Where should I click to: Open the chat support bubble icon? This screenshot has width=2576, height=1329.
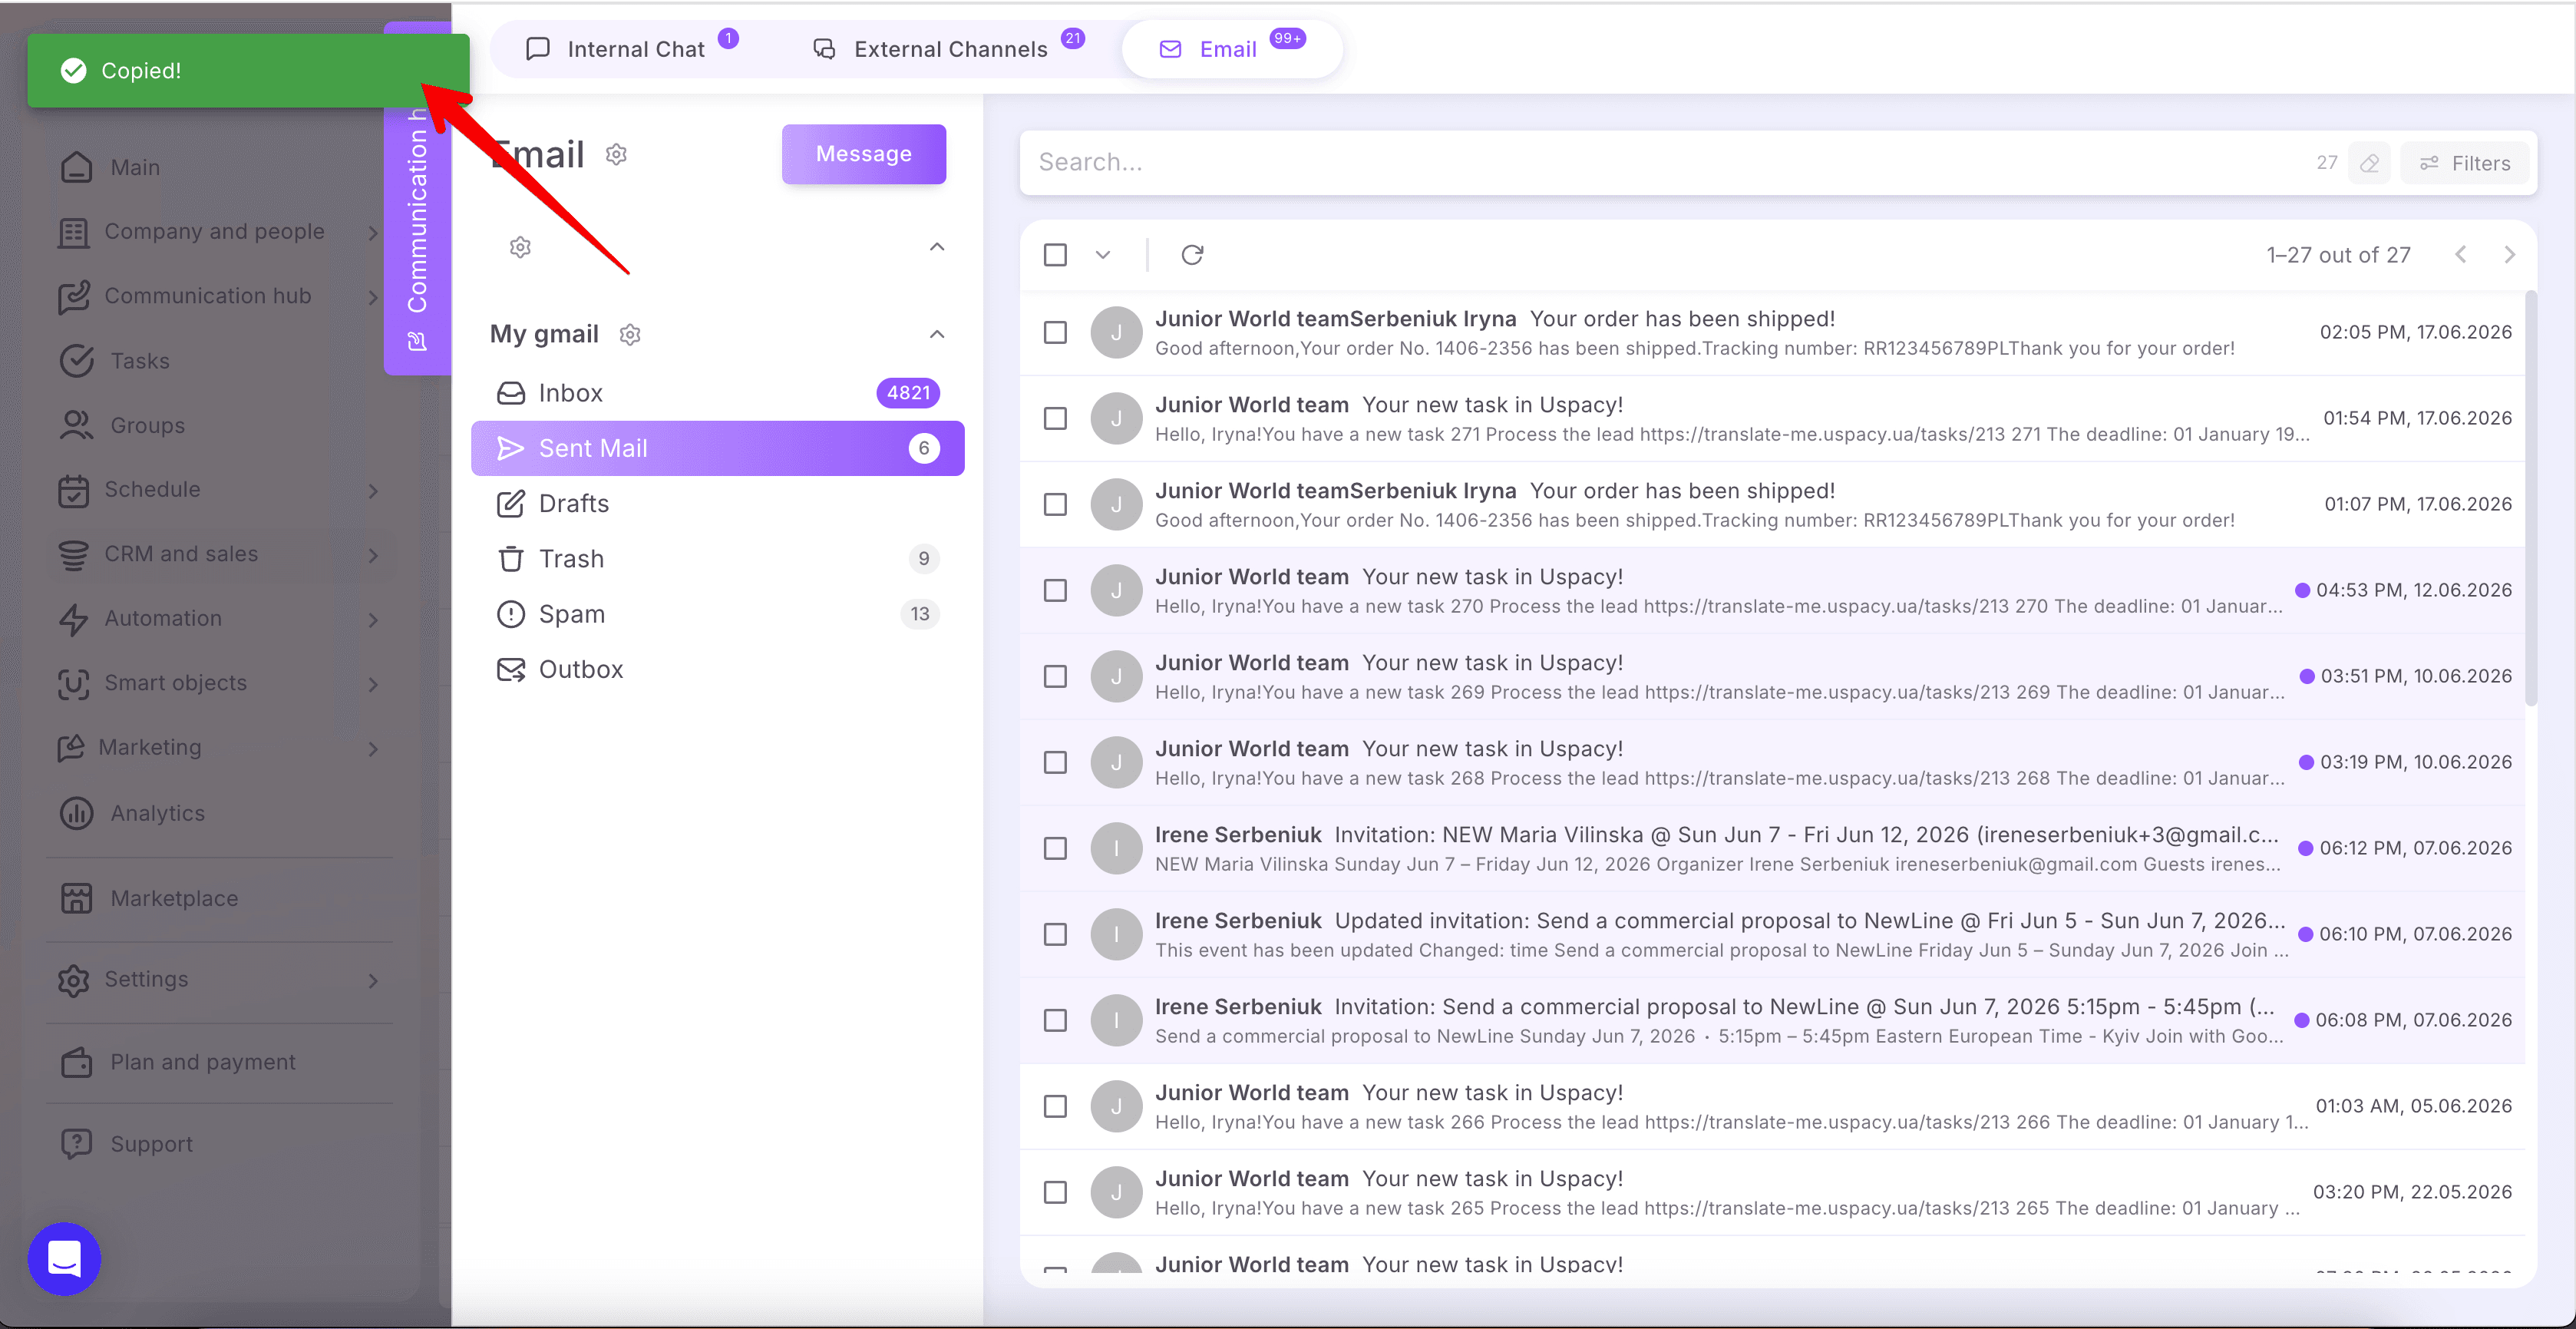[x=64, y=1258]
